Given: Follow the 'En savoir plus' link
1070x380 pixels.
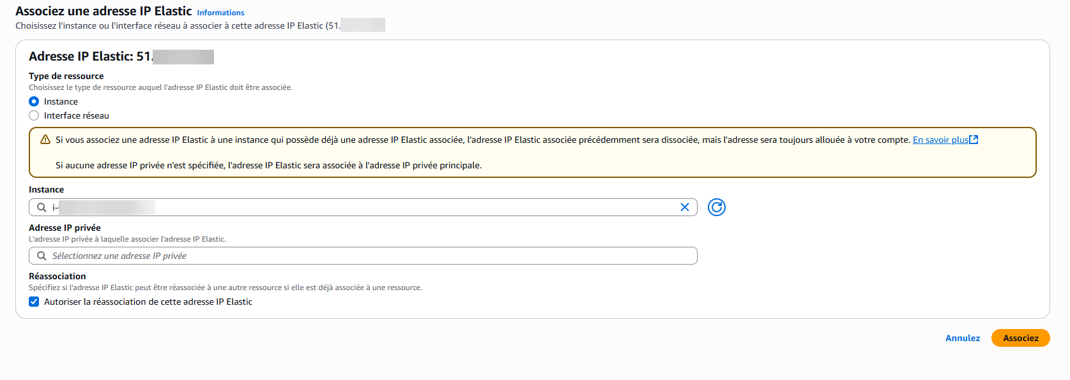Looking at the screenshot, I should [x=940, y=140].
